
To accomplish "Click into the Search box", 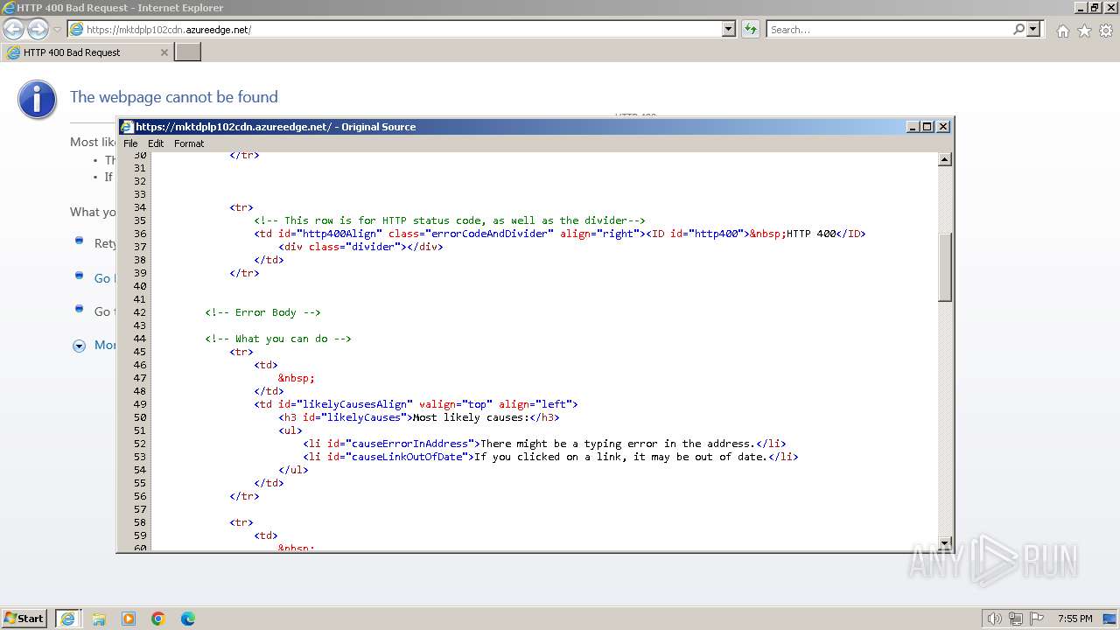I will point(889,29).
